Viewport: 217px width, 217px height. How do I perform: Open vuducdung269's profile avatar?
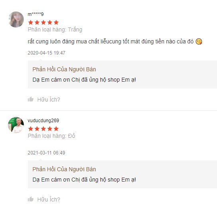pos(16,125)
